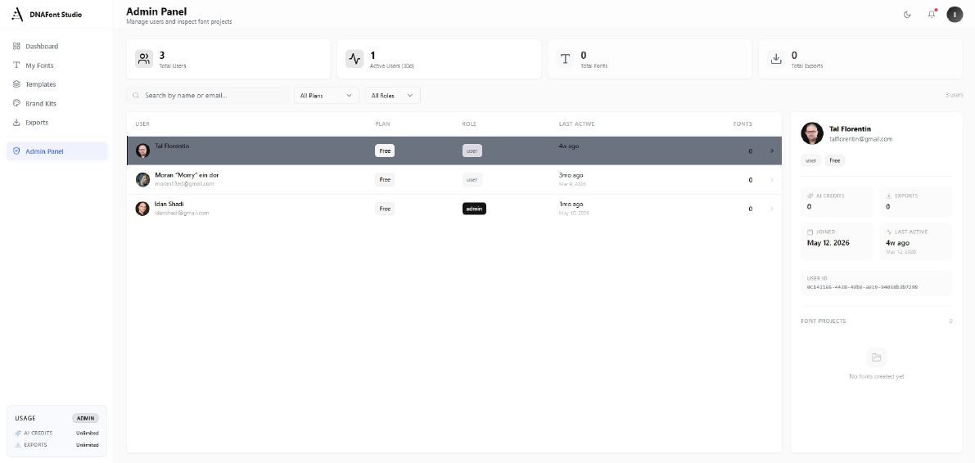
Task: Click the EXPORTS download icon in Usage
Action: (x=17, y=445)
